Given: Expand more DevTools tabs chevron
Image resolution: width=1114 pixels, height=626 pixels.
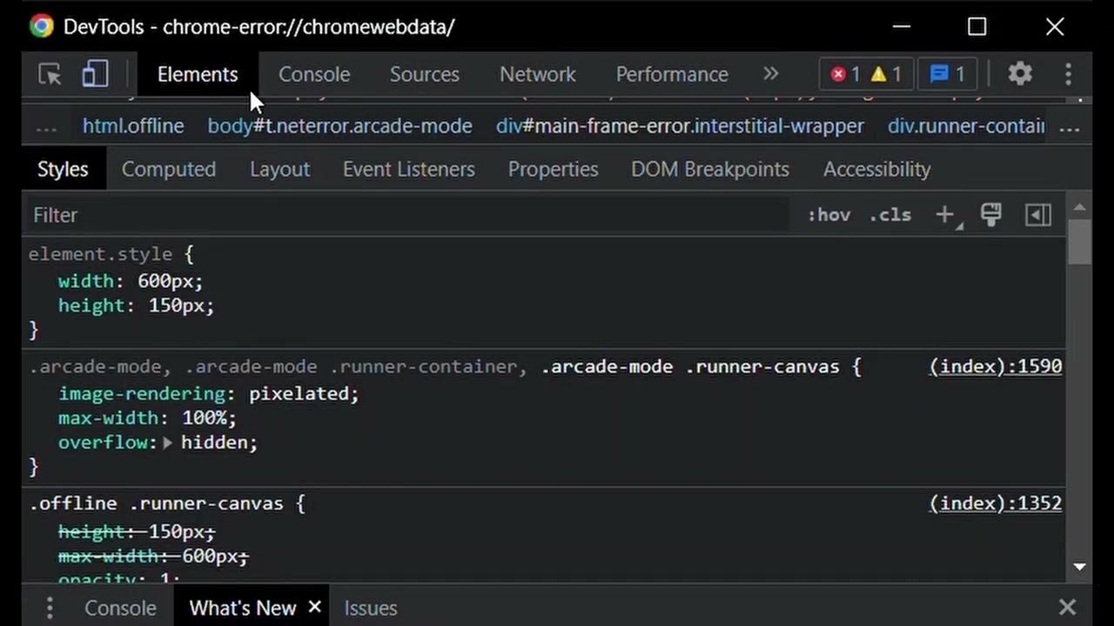Looking at the screenshot, I should [770, 75].
